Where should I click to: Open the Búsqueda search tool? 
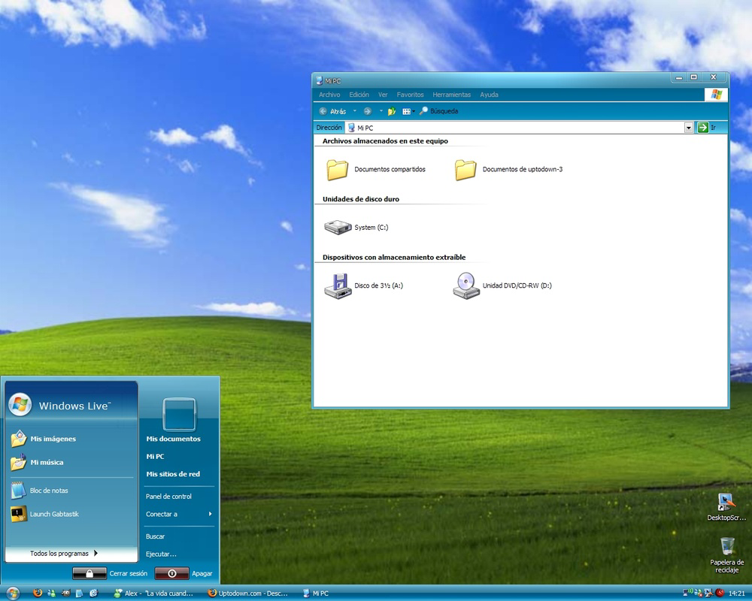(x=438, y=111)
